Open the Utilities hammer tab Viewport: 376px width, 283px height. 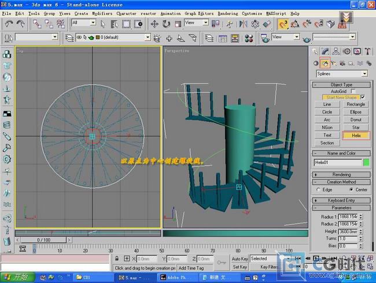(368, 51)
